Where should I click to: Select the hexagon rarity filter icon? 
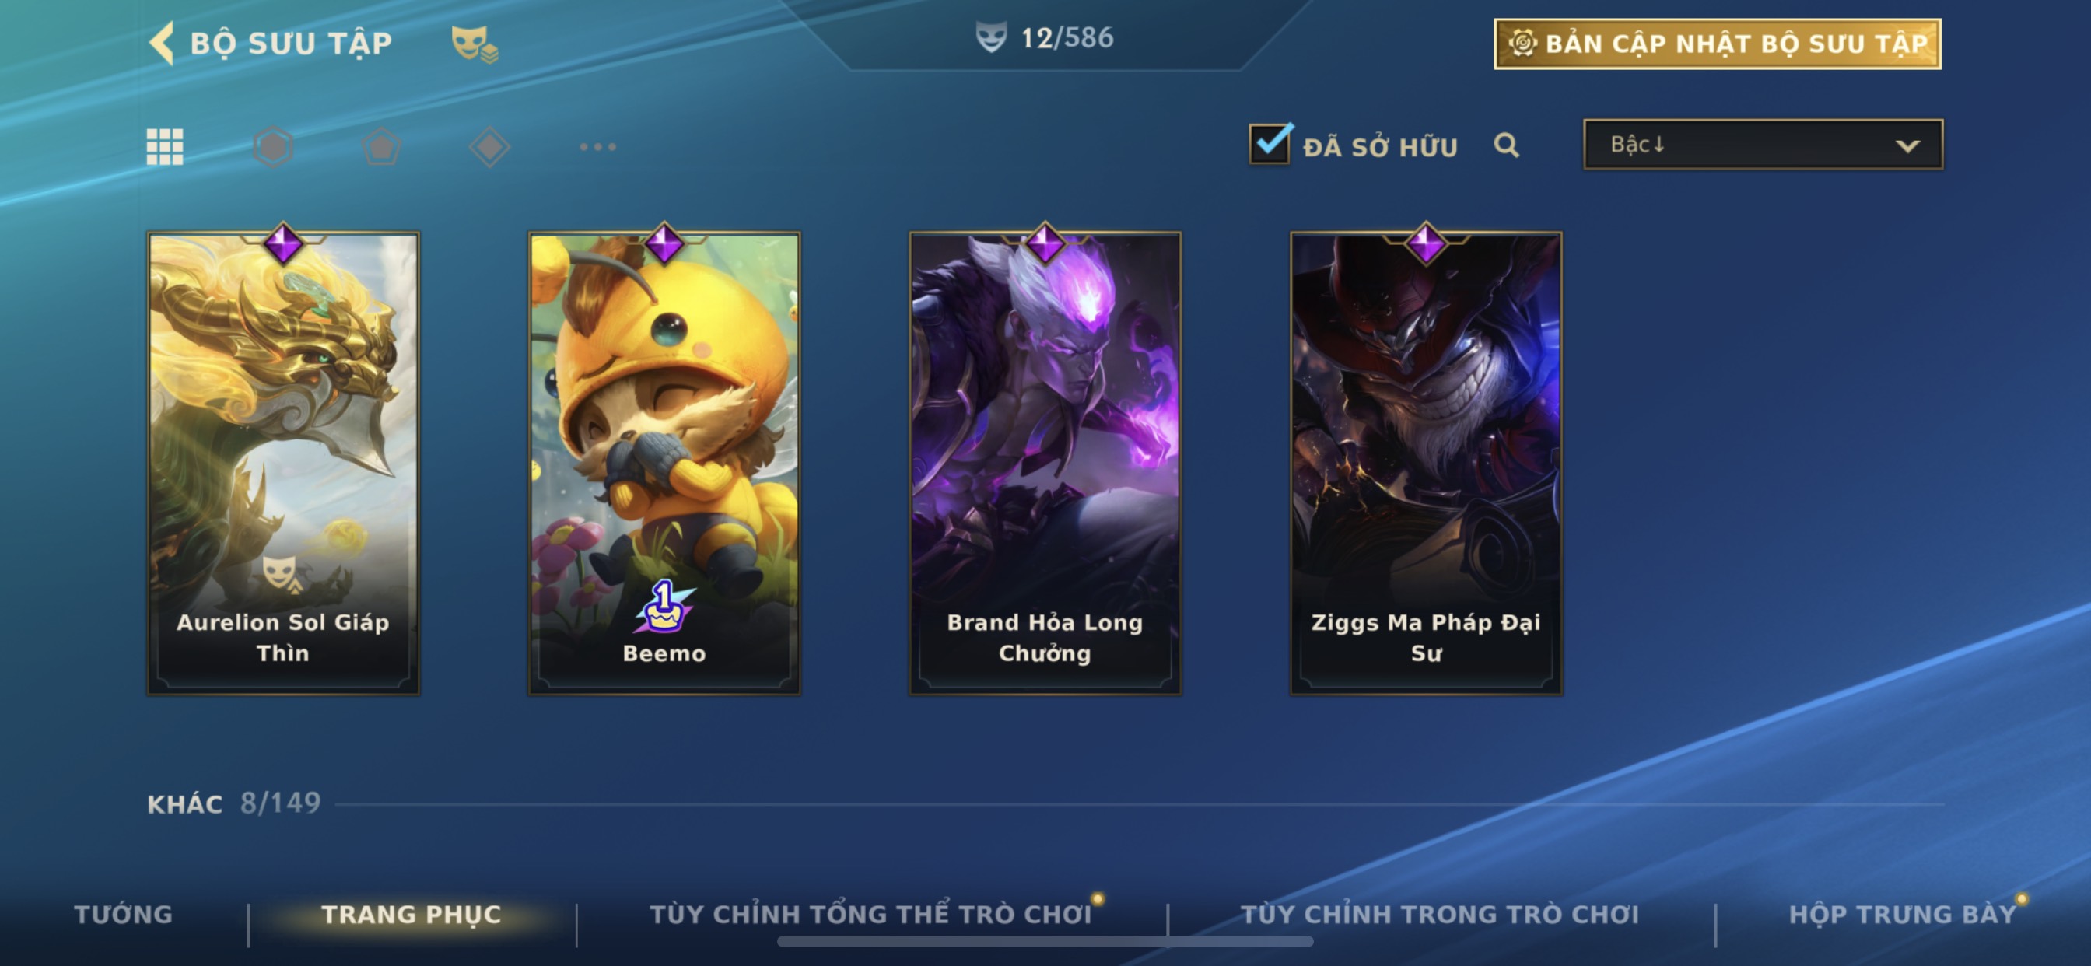point(273,147)
